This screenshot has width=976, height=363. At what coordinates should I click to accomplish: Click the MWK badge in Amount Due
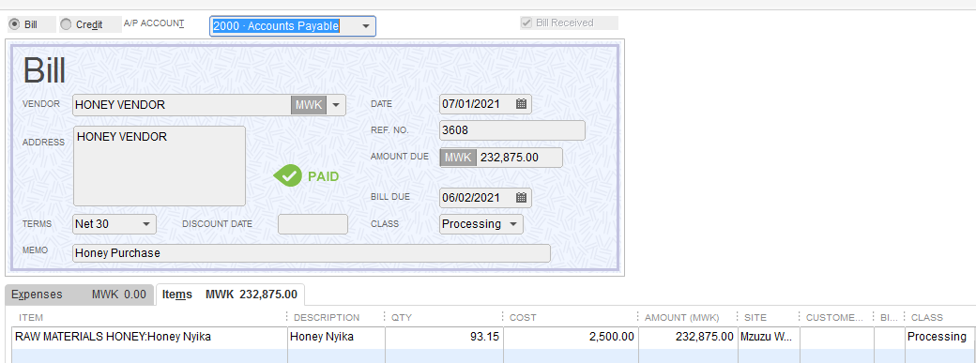[458, 158]
